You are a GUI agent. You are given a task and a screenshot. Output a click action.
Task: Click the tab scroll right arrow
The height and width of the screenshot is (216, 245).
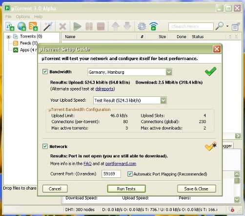(x=238, y=136)
